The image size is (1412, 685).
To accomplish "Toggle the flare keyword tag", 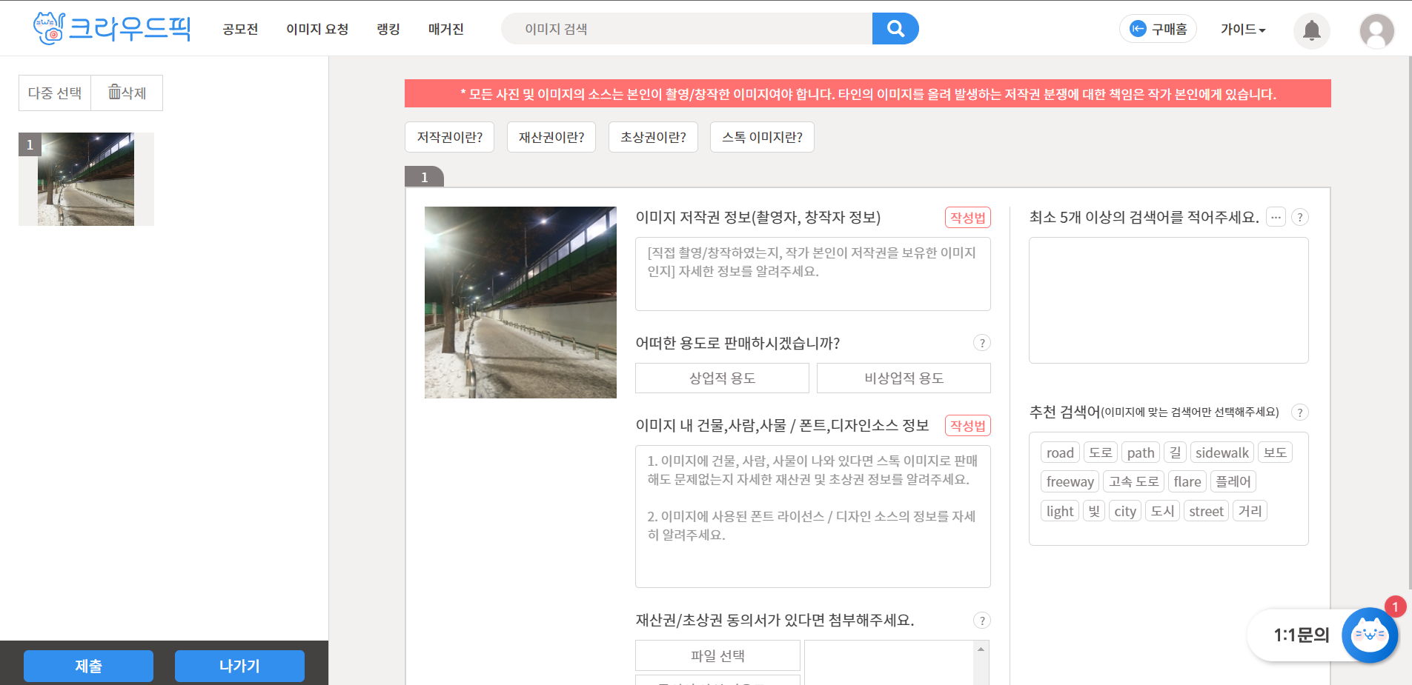I will 1187,481.
